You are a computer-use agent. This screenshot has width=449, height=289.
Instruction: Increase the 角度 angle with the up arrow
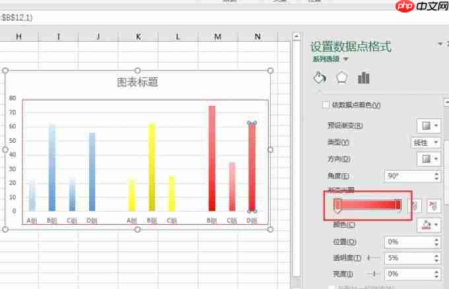click(x=436, y=173)
